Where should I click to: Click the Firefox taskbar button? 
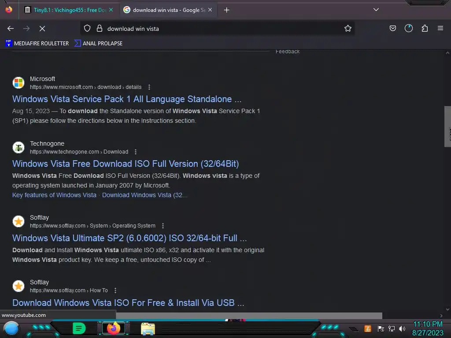click(x=114, y=328)
